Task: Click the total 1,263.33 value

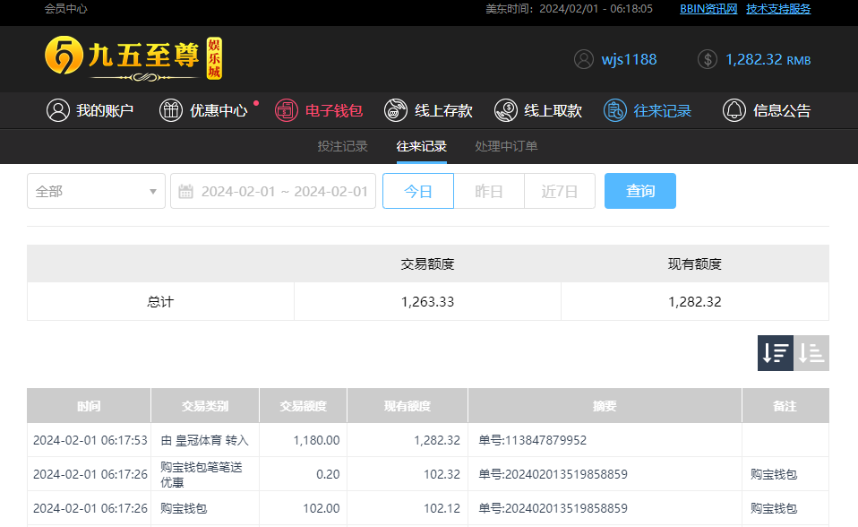Action: point(427,302)
